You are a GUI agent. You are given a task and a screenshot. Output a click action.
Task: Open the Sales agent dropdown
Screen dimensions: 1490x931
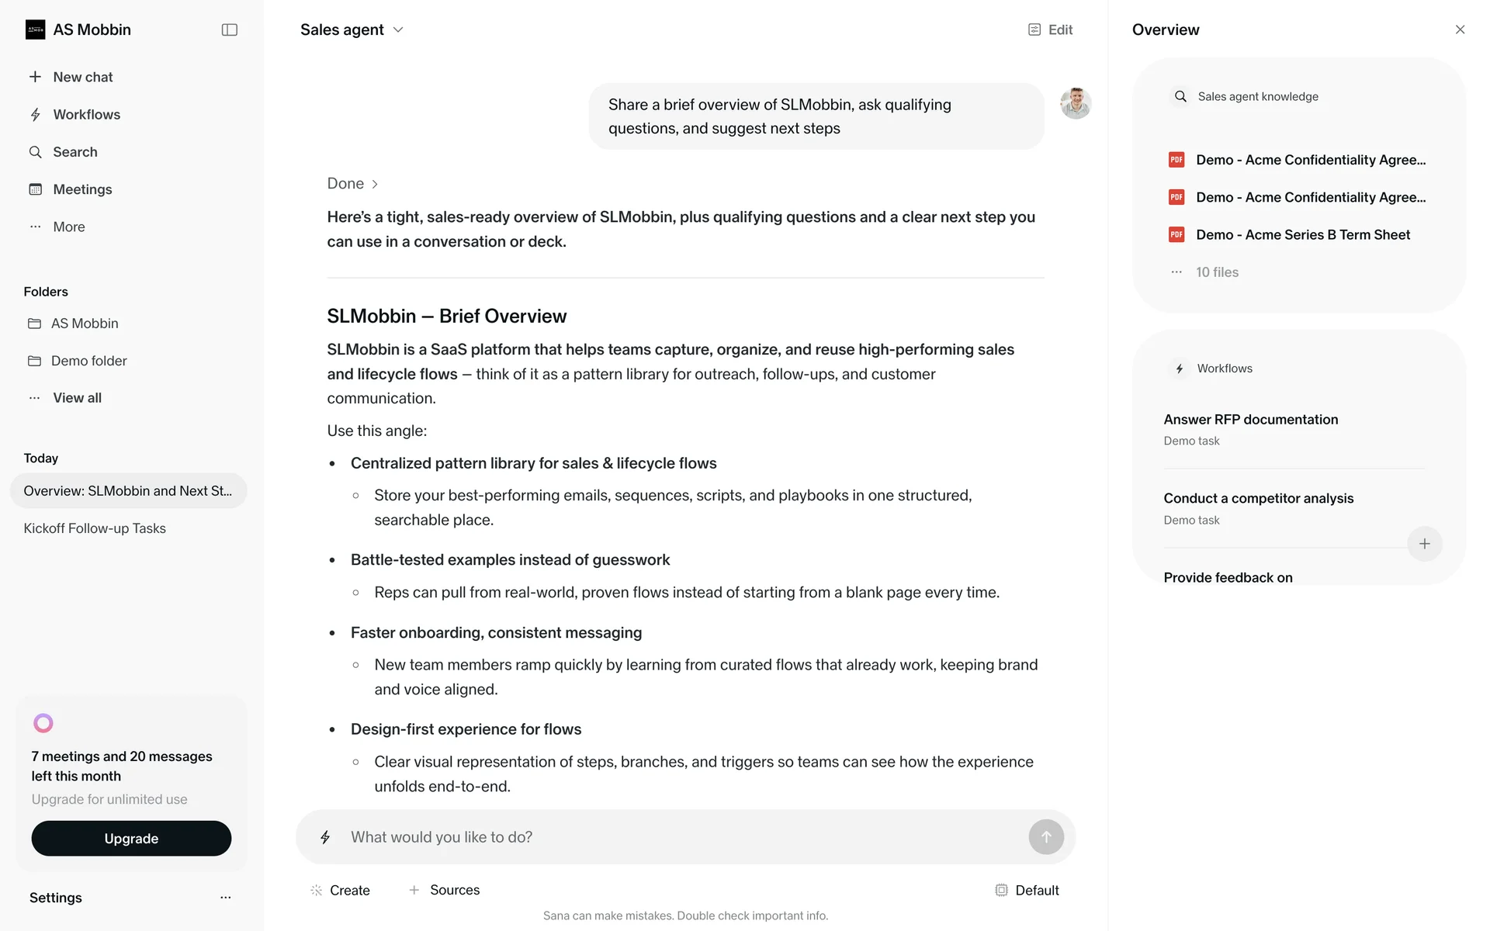(352, 29)
